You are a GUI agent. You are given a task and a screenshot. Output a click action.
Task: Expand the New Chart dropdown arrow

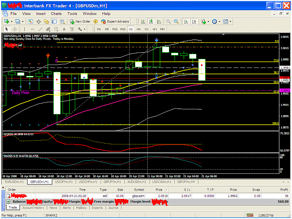[12, 21]
